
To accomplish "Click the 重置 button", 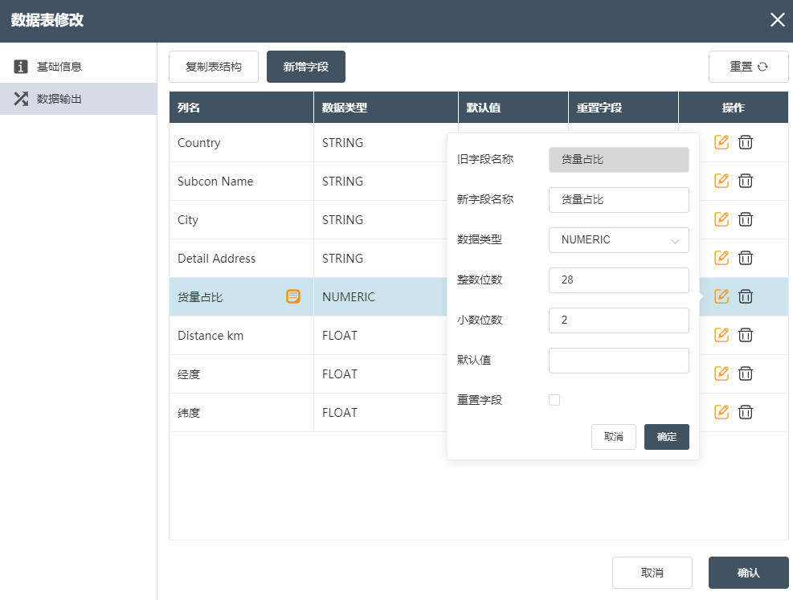I will [x=749, y=67].
